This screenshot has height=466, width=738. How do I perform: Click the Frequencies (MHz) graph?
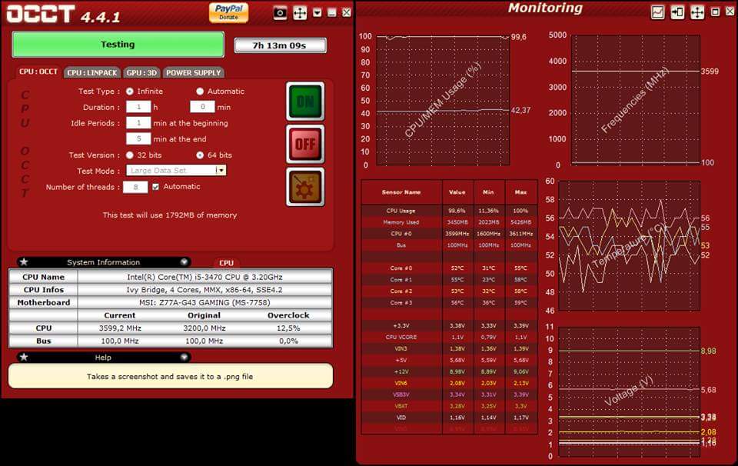coord(636,100)
